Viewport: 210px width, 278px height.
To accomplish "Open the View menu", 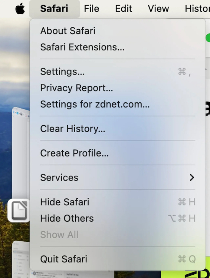I will click(x=158, y=9).
